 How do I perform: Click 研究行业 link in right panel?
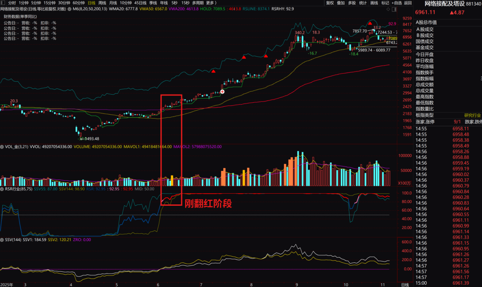coord(473,115)
